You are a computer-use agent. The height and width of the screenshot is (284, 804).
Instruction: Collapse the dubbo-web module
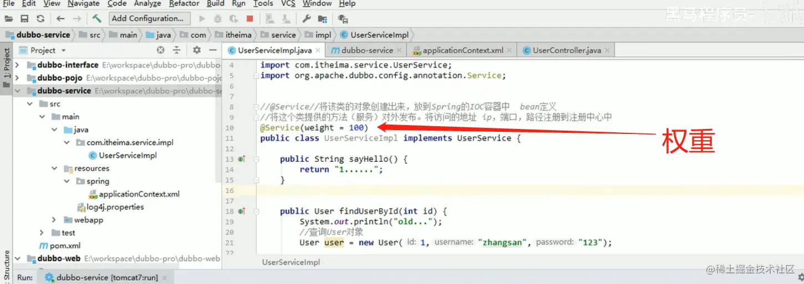pos(17,259)
